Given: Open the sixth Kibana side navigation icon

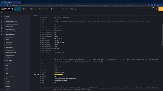Looking at the screenshot, I should (2, 34).
